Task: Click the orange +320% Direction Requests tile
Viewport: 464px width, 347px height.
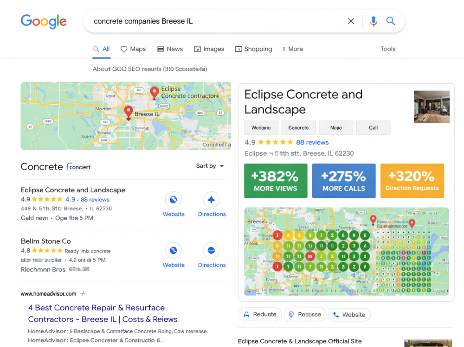Action: [412, 181]
